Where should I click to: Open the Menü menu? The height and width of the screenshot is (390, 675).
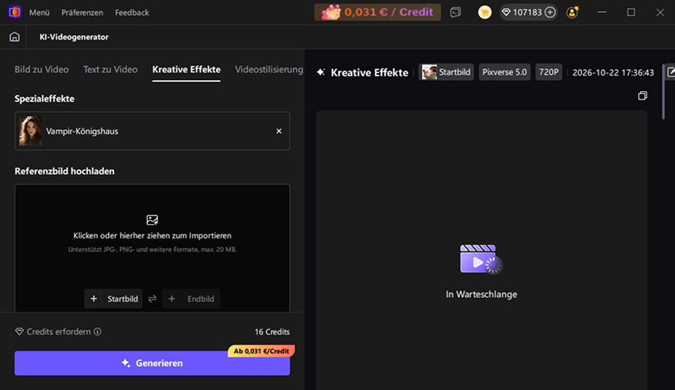click(39, 13)
